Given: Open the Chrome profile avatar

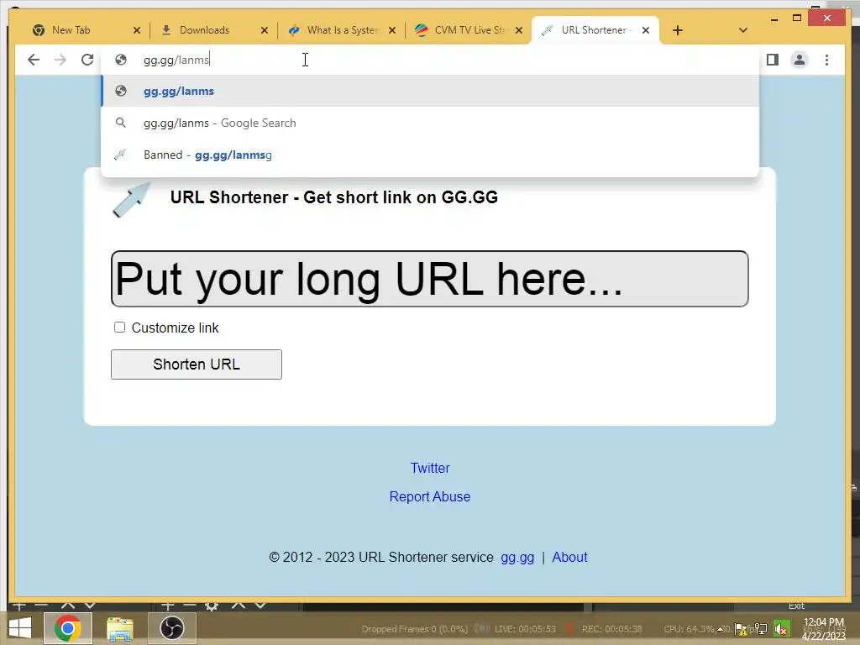Looking at the screenshot, I should [x=800, y=60].
